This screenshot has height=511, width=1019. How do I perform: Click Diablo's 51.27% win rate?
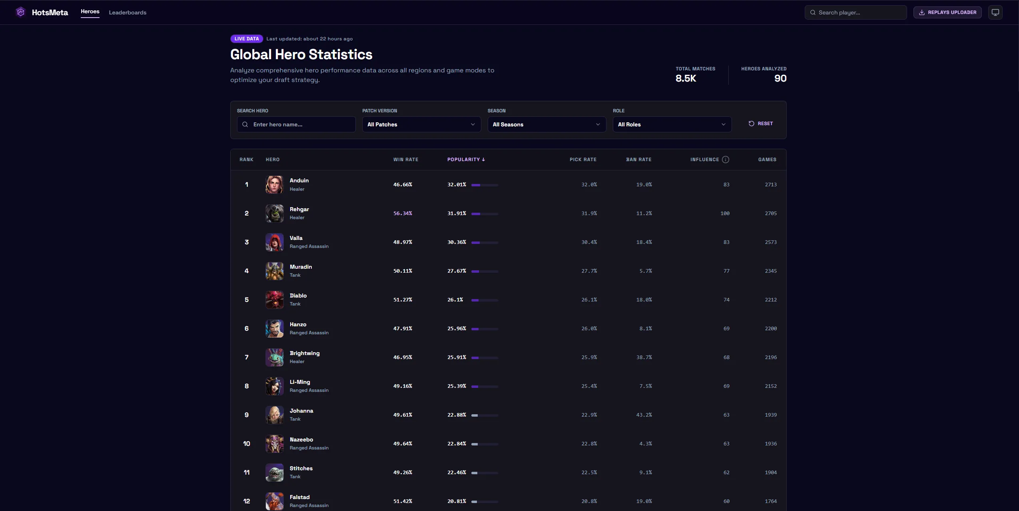point(403,300)
